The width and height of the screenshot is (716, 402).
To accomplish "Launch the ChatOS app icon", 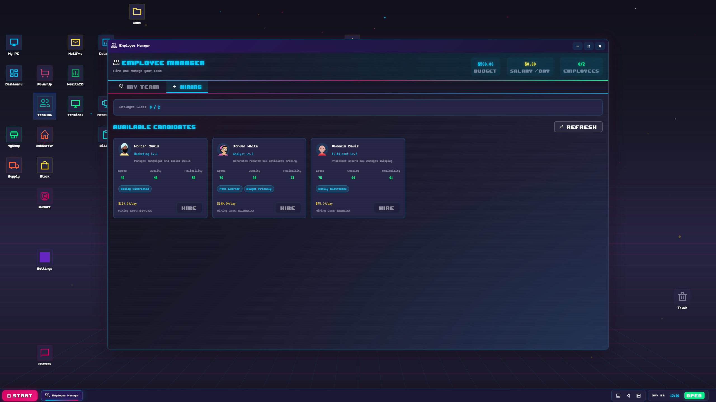I will click(44, 353).
